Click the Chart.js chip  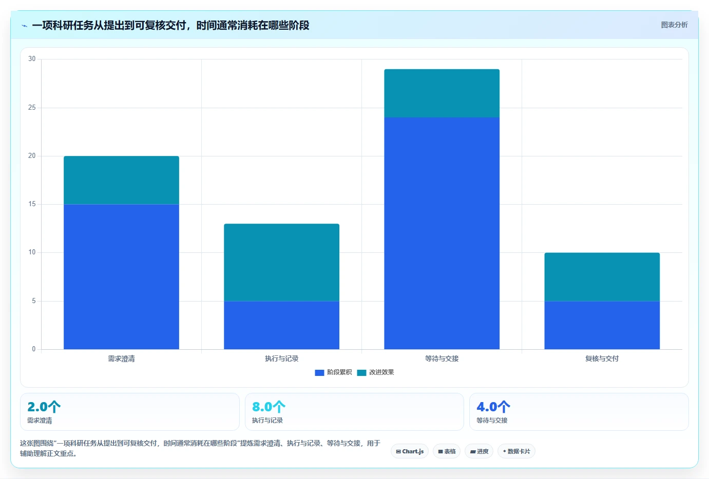[x=410, y=451]
